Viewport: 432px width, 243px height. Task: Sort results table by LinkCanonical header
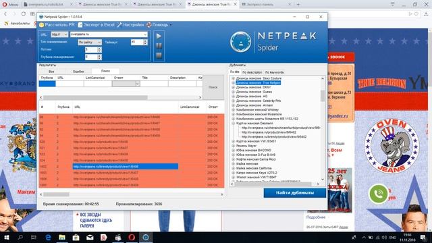click(190, 107)
